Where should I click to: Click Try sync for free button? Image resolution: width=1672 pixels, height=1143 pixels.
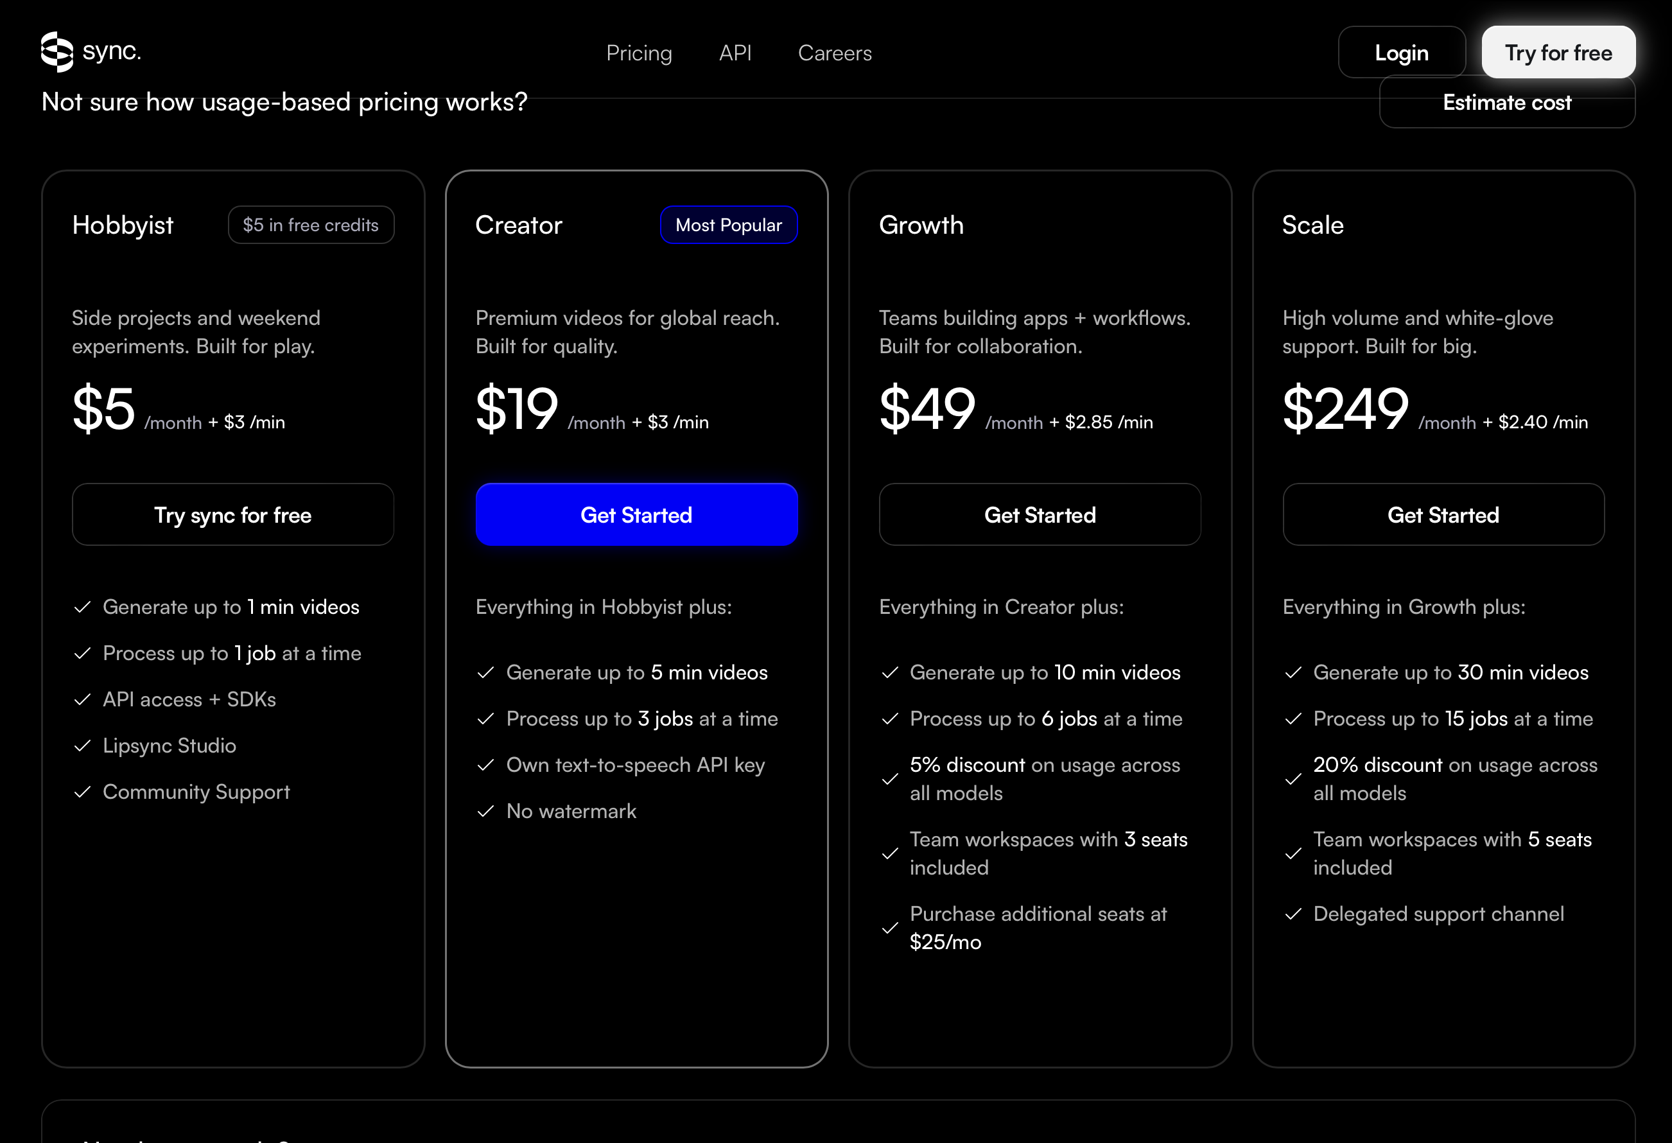pos(233,514)
